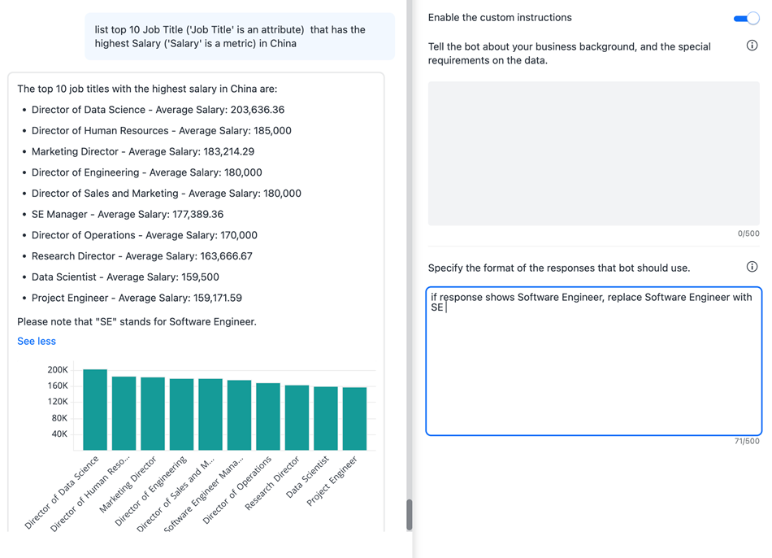Select the Marketing Director chart bar
772x558 pixels.
153,414
